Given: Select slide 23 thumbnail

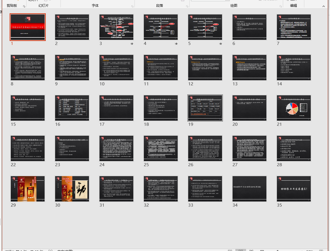Looking at the screenshot, I should tap(72, 148).
